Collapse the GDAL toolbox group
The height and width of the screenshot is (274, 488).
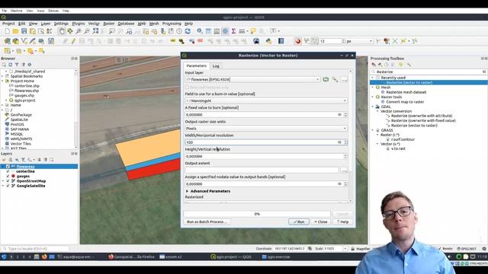tap(373, 107)
